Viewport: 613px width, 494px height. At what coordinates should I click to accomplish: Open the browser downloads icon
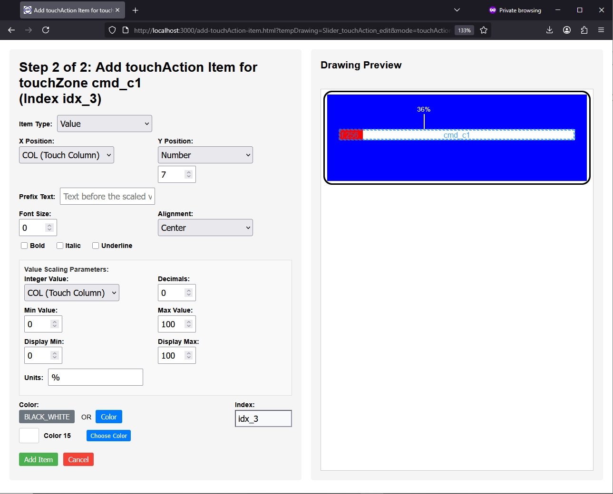pos(549,30)
